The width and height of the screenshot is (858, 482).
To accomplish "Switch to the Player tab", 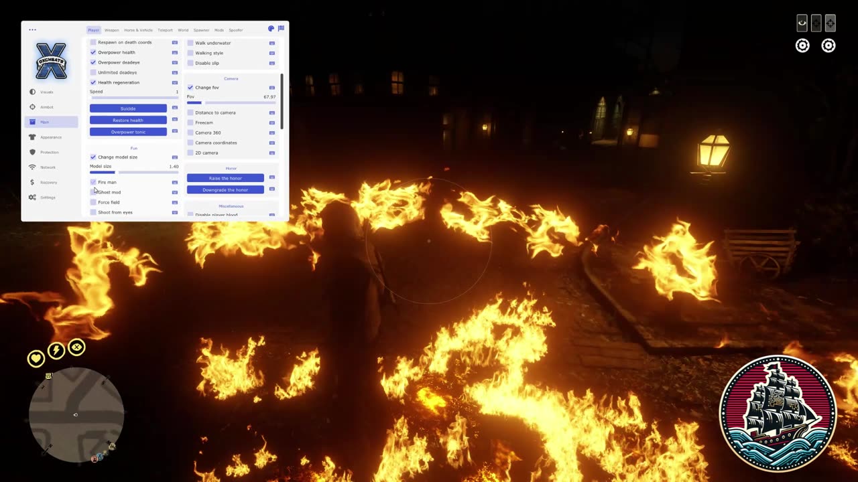I will [x=93, y=30].
